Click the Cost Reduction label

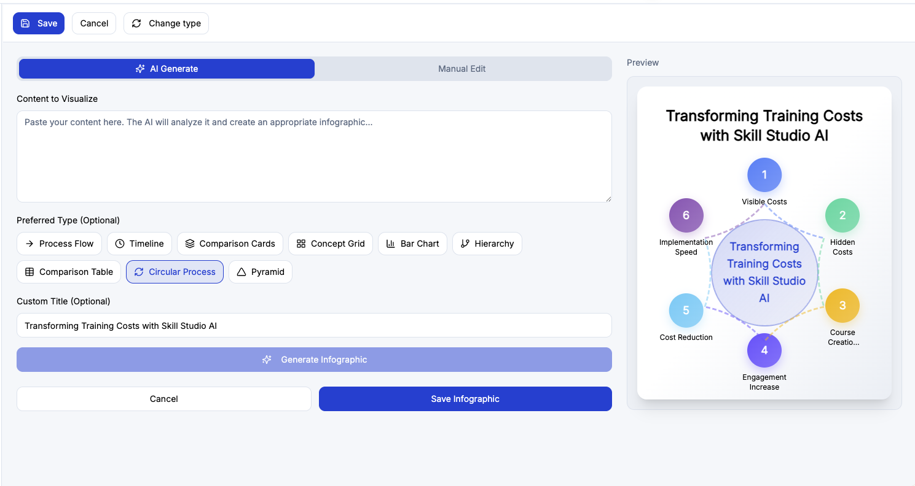[686, 337]
